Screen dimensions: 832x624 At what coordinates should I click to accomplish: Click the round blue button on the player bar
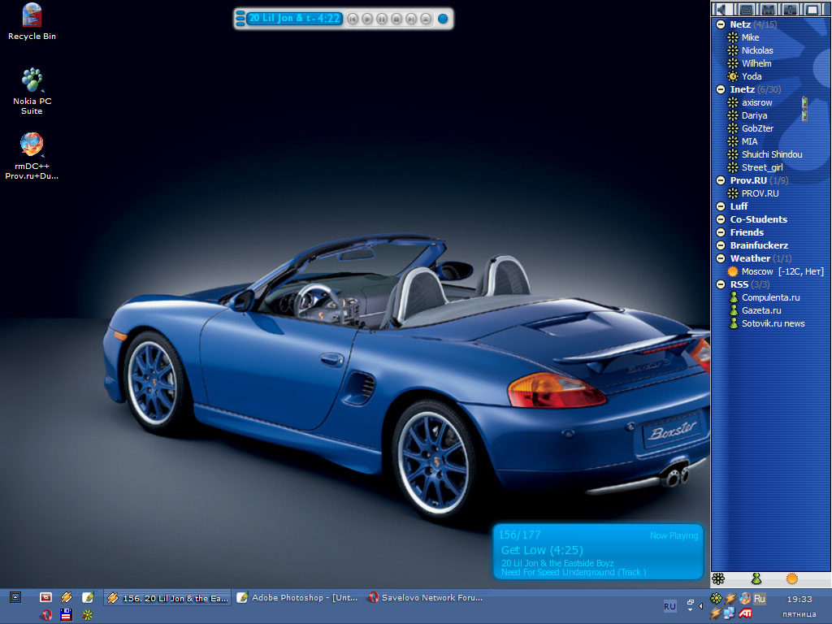click(443, 19)
